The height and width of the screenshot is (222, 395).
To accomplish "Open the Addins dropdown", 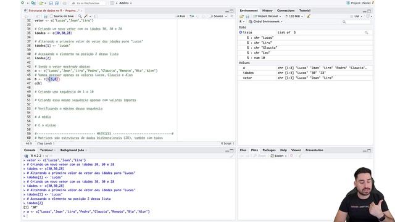I will (125, 3).
